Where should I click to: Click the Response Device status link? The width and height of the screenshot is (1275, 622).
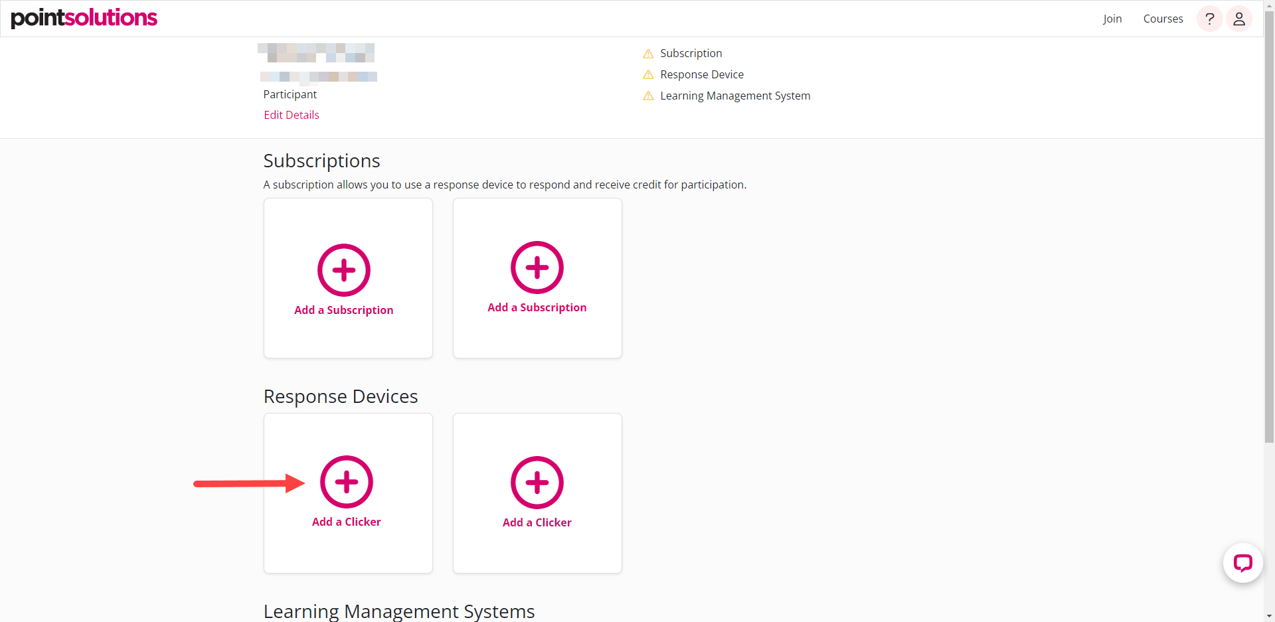point(701,74)
